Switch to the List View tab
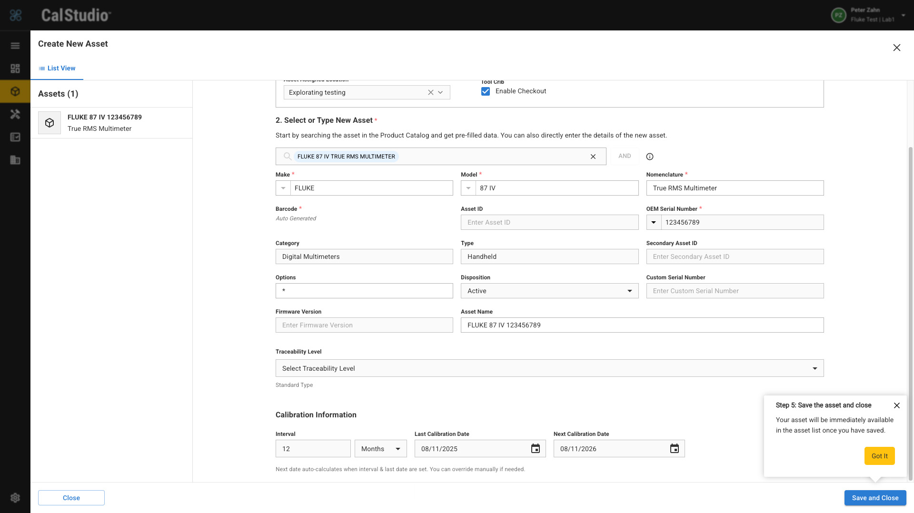 tap(57, 68)
